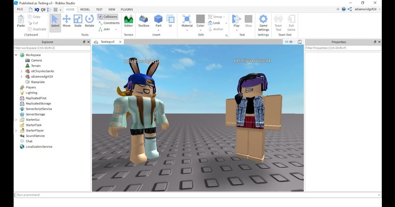The image size is (395, 207).
Task: Open the Play mode dropdown arrow
Action: coord(236,30)
